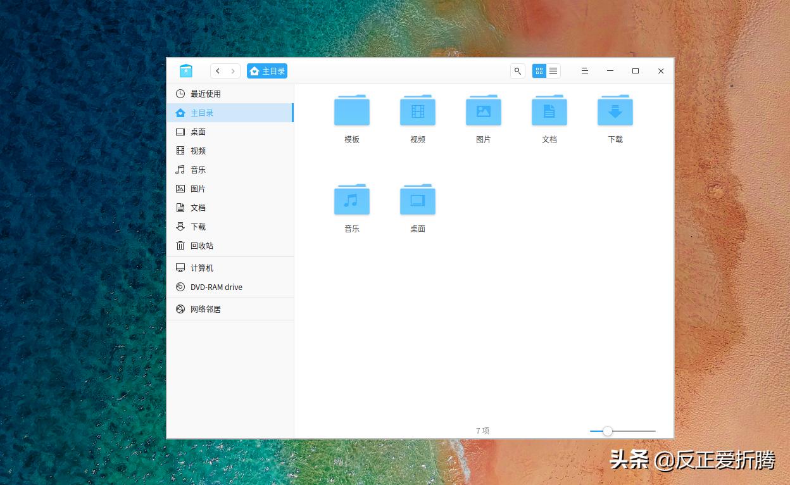This screenshot has height=485, width=790.
Task: Click the forward navigation arrow
Action: click(x=233, y=71)
